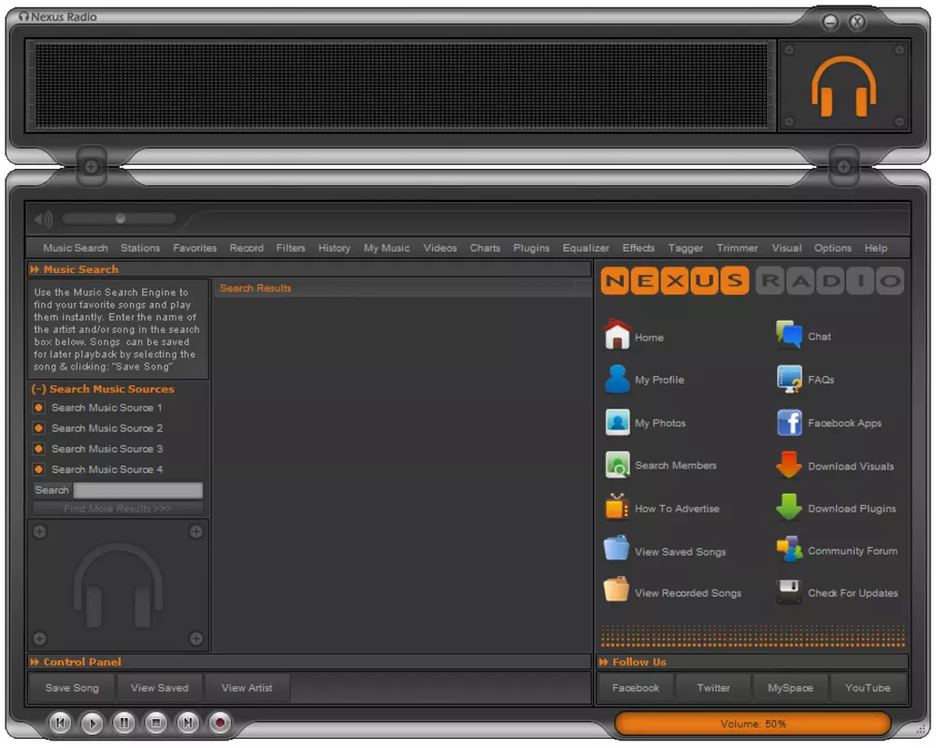Open the View Saved Songs folder icon

(x=616, y=549)
